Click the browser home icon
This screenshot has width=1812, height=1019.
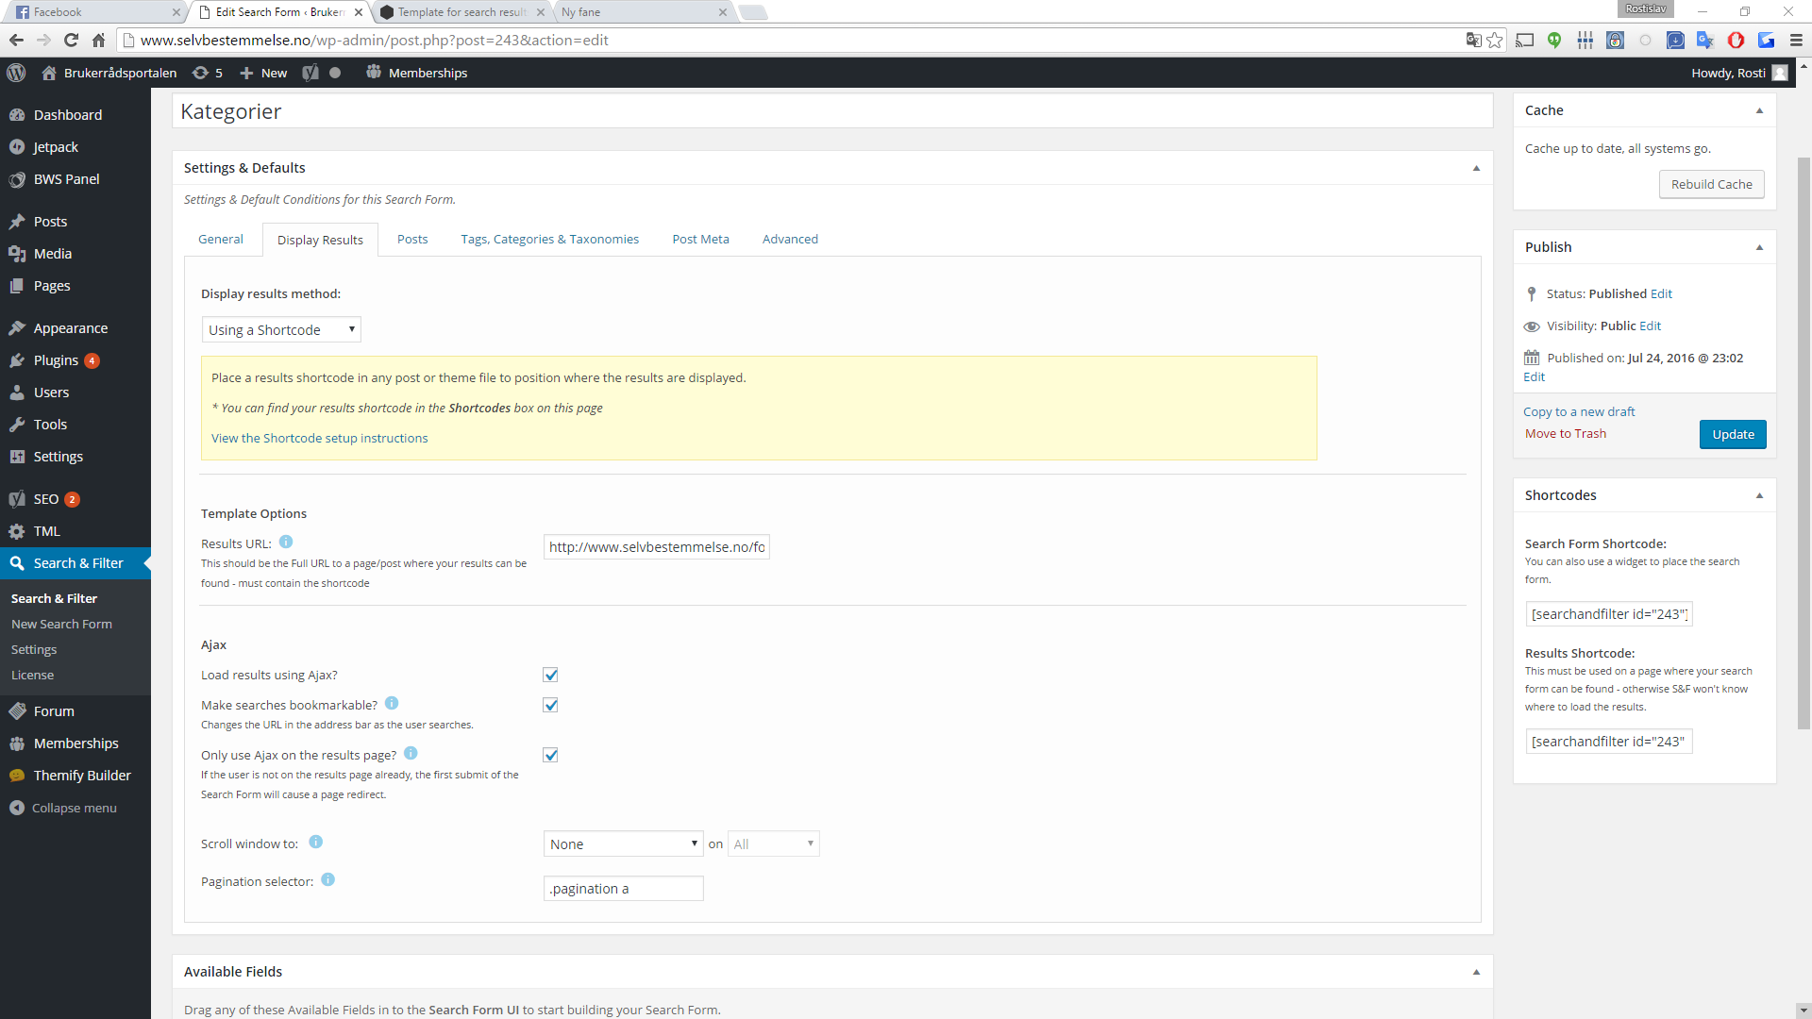coord(98,40)
